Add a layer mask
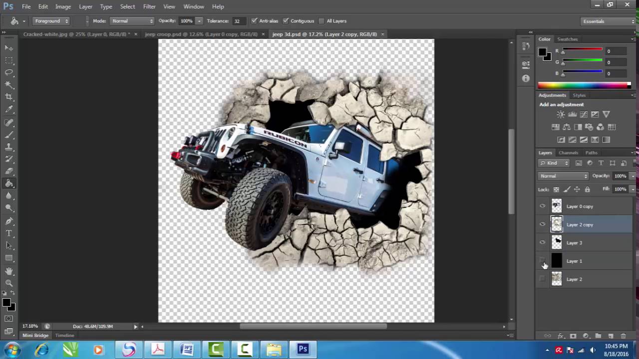Viewport: 639px width, 359px height. [573, 337]
